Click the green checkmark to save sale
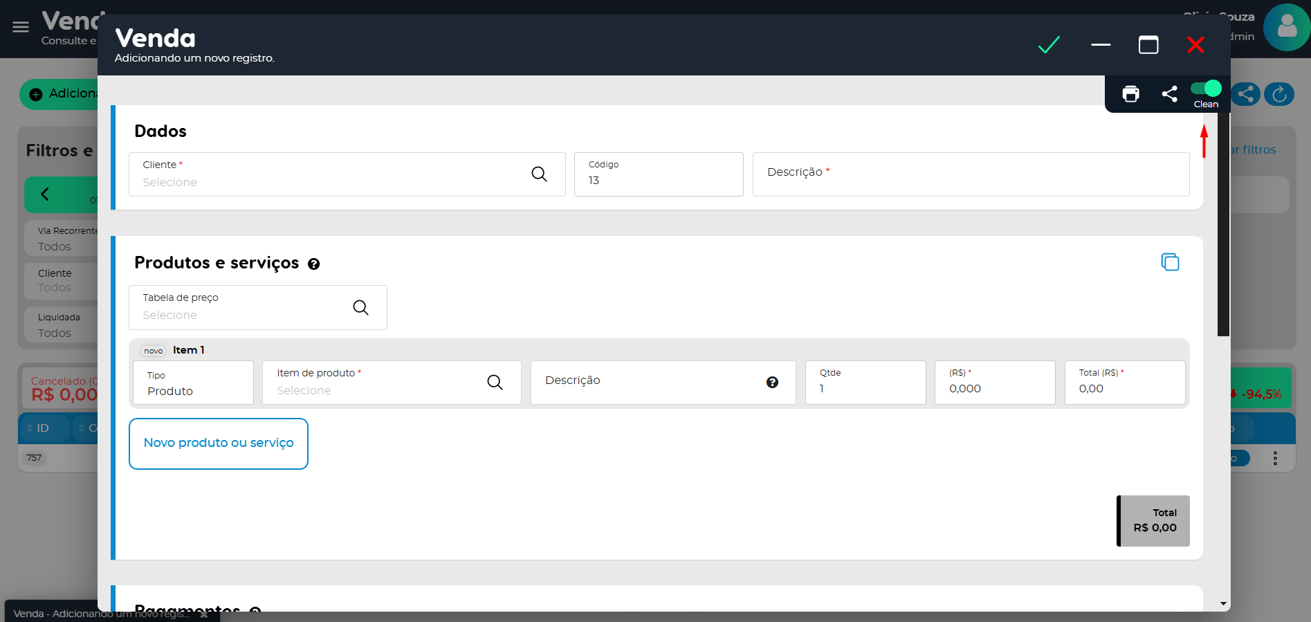The image size is (1311, 622). coord(1049,45)
